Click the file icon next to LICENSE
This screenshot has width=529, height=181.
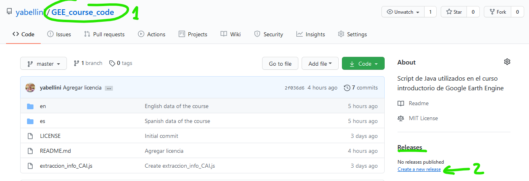(x=30, y=136)
